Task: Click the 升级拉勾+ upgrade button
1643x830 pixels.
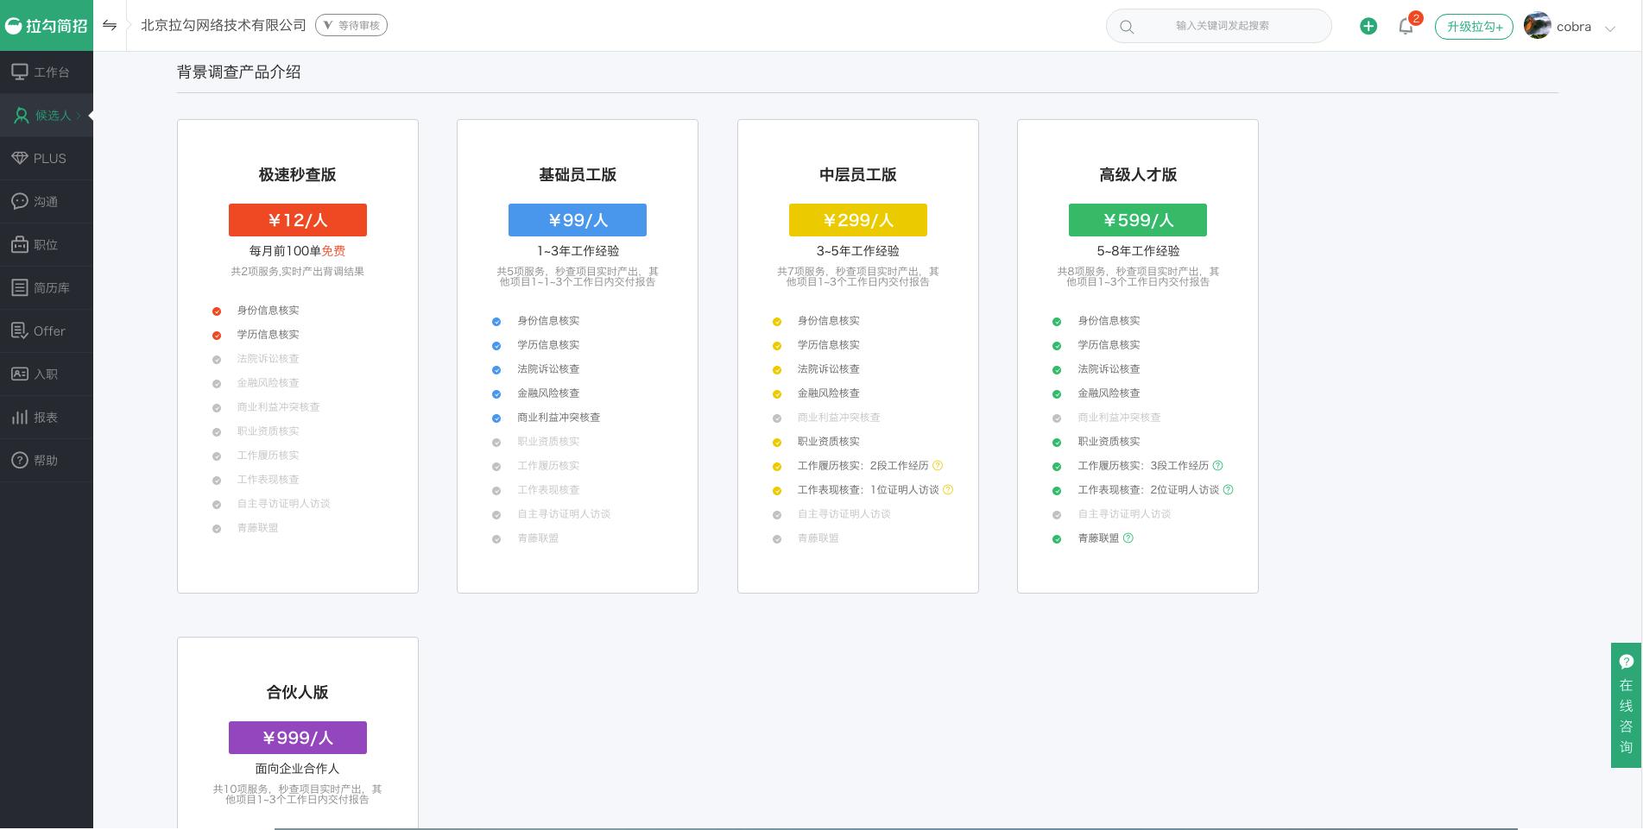Action: [x=1474, y=27]
